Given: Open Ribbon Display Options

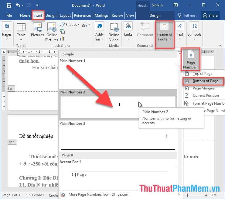Looking at the screenshot, I should coord(176,5).
